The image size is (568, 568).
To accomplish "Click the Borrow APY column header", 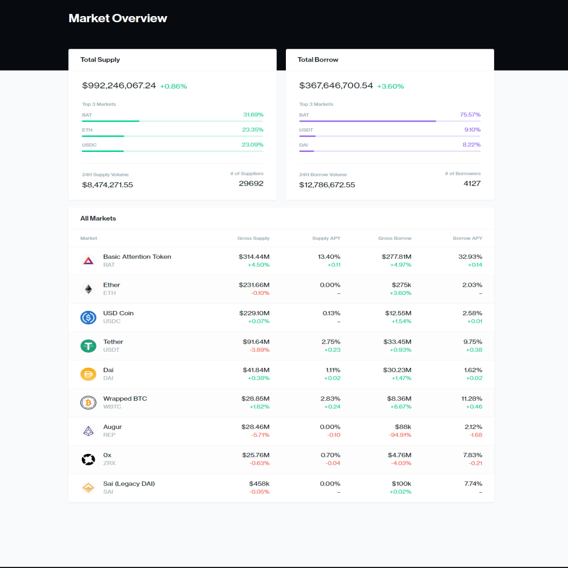I will tap(467, 238).
